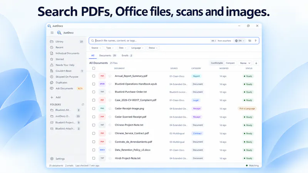Open the Duplicates section

tap(67, 83)
